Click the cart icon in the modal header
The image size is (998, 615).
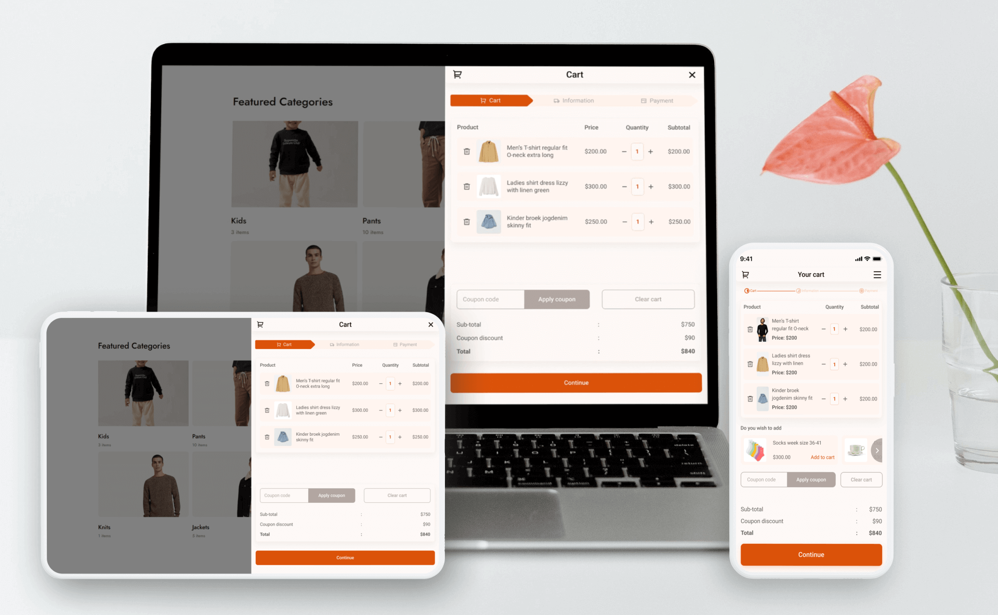[x=457, y=74]
